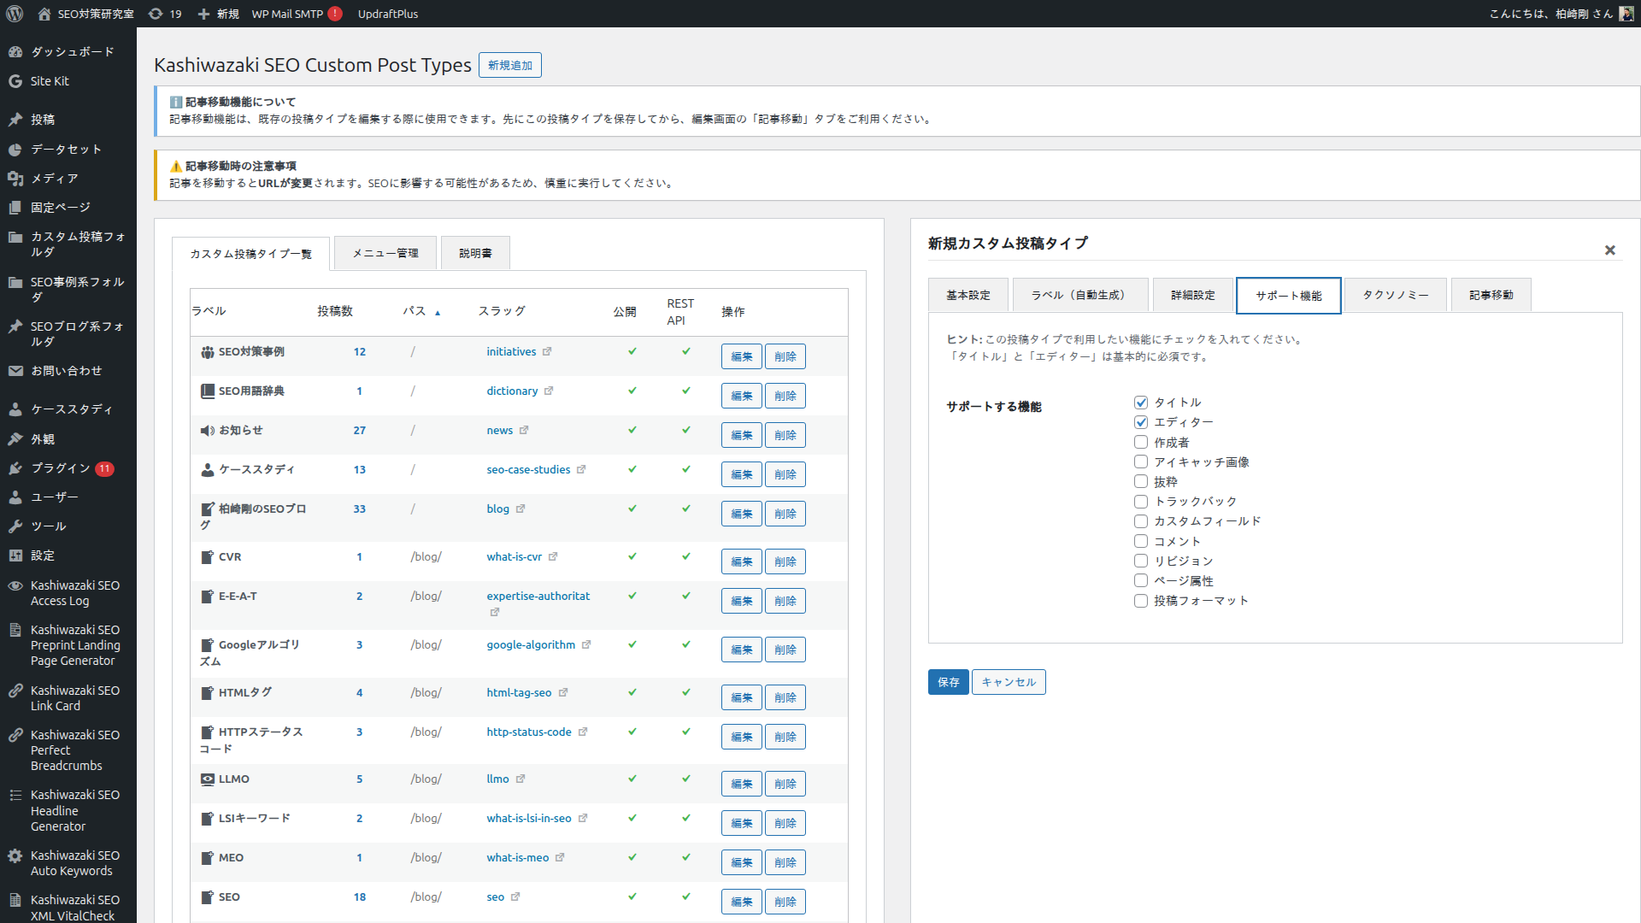Image resolution: width=1641 pixels, height=923 pixels.
Task: Click the Site Kit Google icon
Action: 15,81
